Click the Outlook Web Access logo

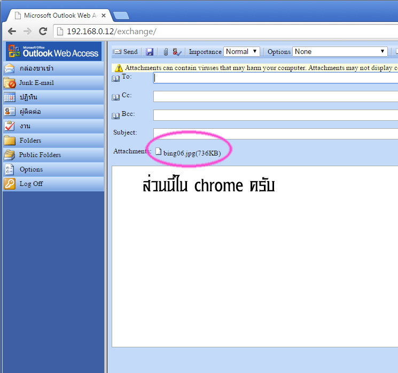(53, 51)
